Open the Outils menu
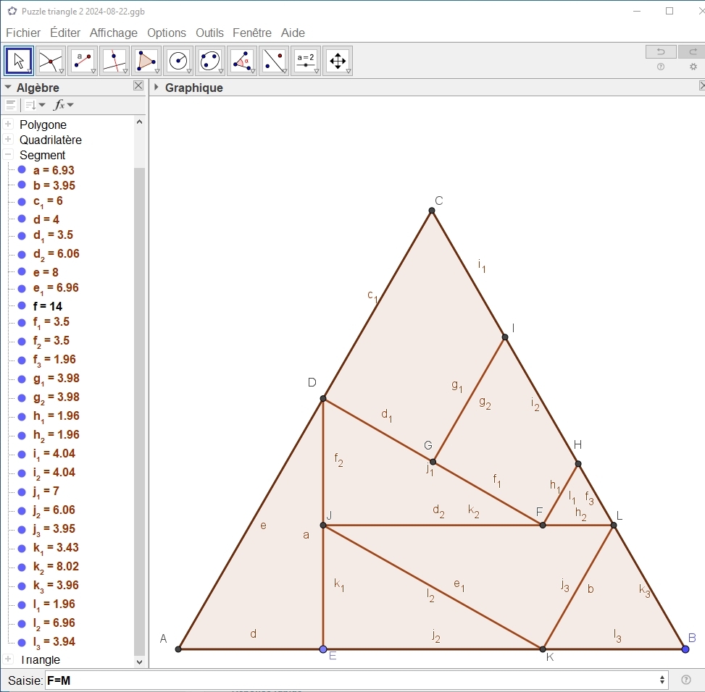 (209, 33)
